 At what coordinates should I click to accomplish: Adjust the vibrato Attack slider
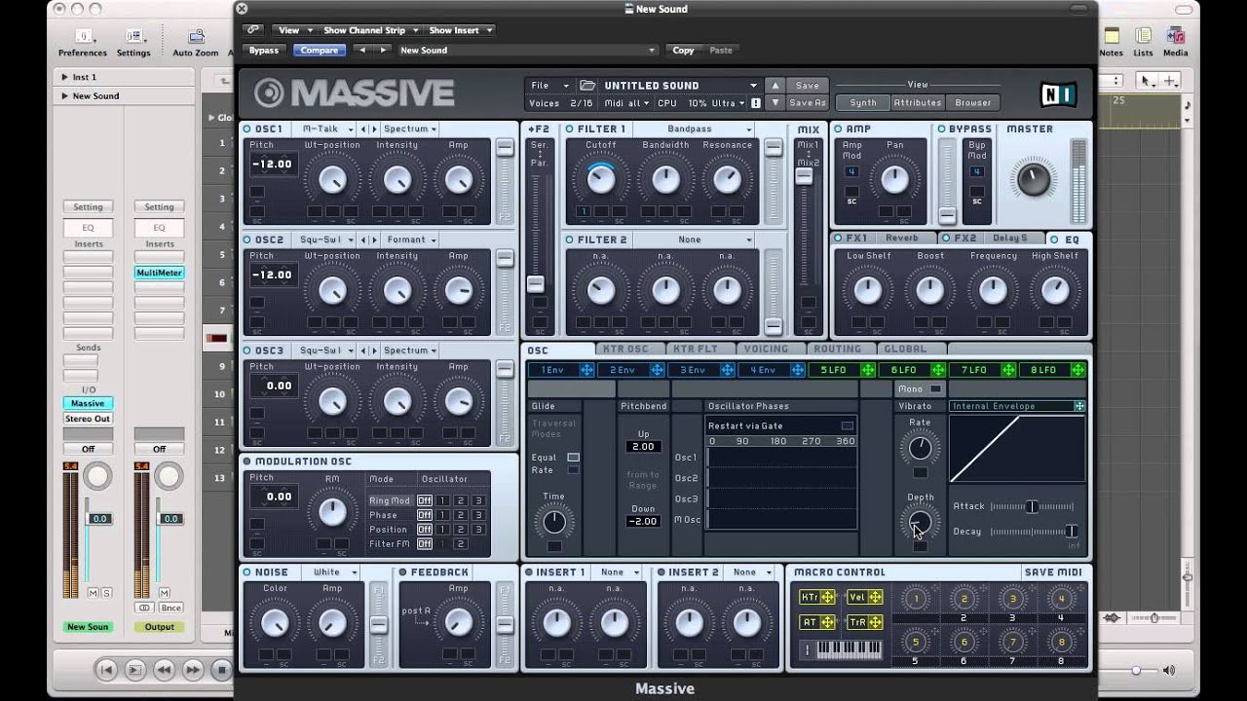click(x=1032, y=506)
